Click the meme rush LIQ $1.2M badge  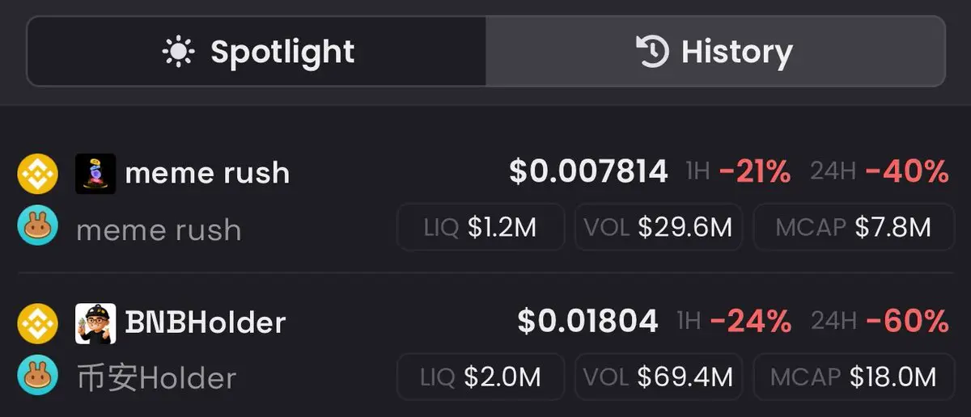[481, 227]
